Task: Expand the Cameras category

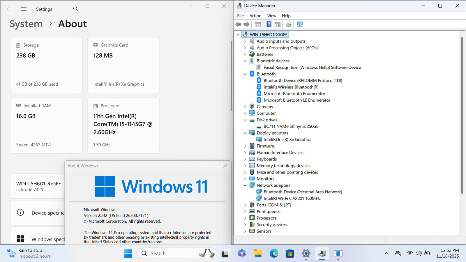Action: tap(245, 107)
